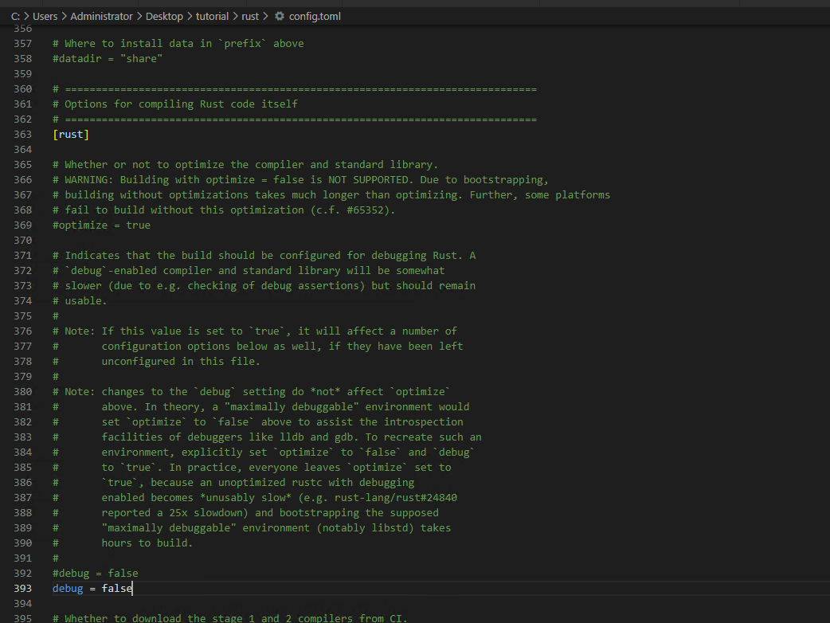The width and height of the screenshot is (830, 623).
Task: Place cursor on '#debug = false' comment line
Action: pos(95,574)
